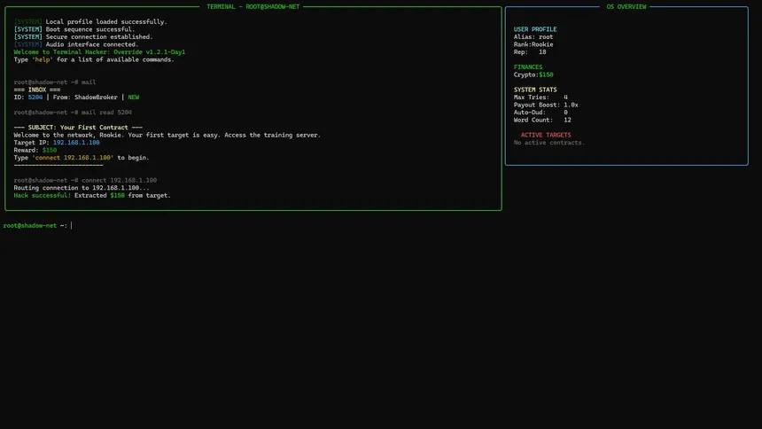Click the 'Local profile loaded successfully.' system line
762x429 pixels.
click(90, 22)
